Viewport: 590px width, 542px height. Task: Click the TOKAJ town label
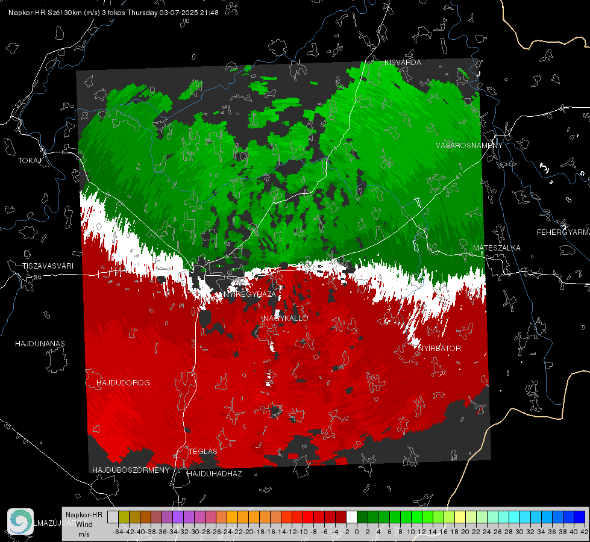coord(30,161)
